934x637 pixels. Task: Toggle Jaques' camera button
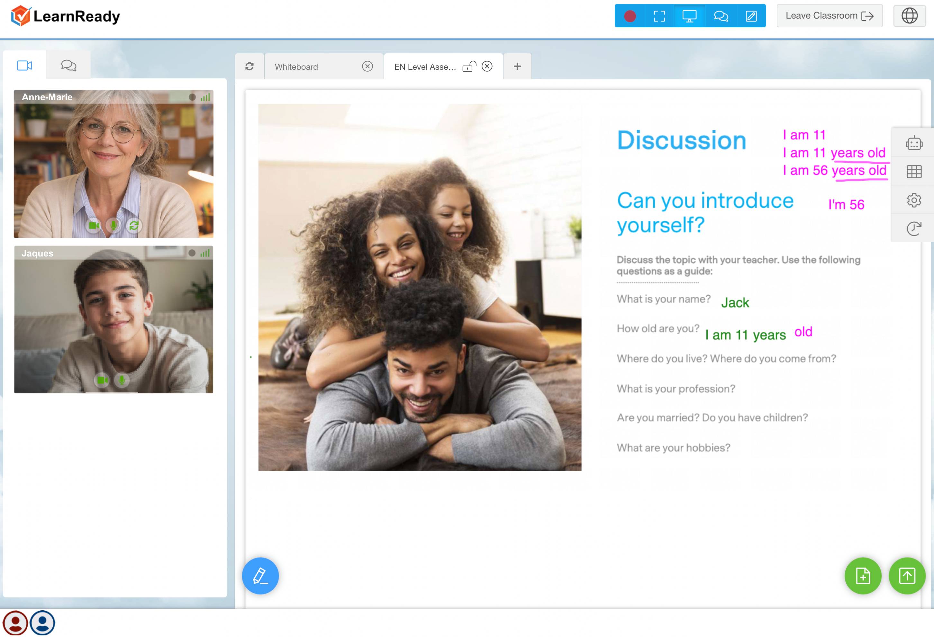102,380
